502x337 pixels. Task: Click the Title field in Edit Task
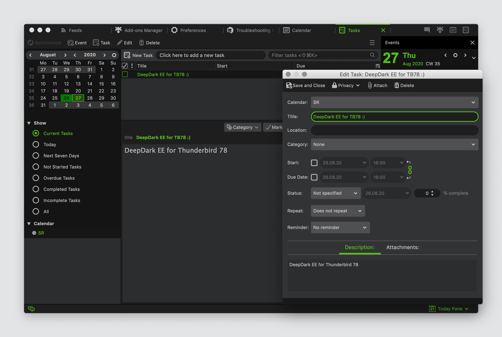[395, 117]
